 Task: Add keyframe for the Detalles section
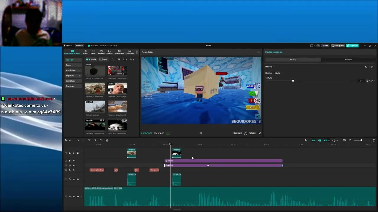coord(372,67)
